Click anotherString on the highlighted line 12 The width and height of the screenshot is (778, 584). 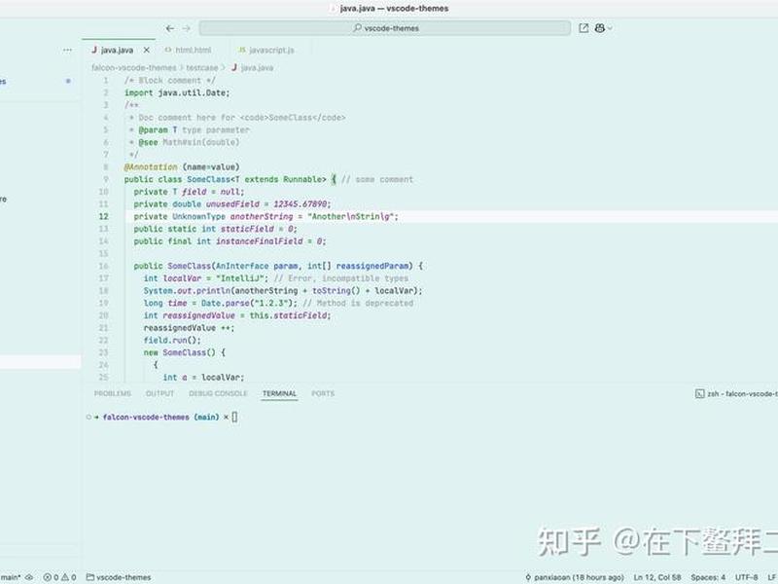click(262, 216)
